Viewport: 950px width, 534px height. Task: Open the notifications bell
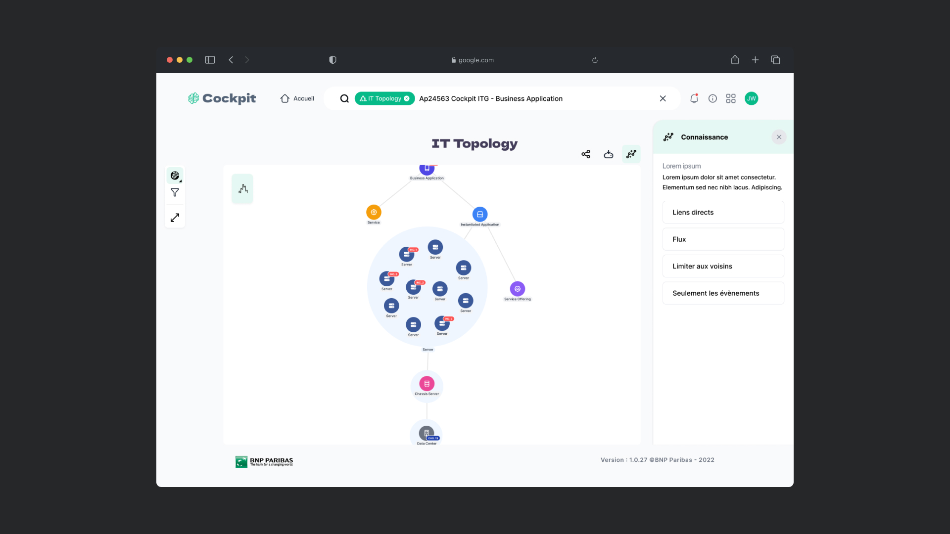pyautogui.click(x=694, y=98)
